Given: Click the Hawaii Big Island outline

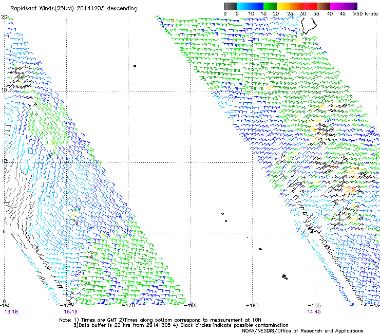Looking at the screenshot, I should point(309,26).
